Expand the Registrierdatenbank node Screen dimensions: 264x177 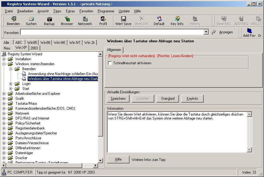tap(4, 128)
